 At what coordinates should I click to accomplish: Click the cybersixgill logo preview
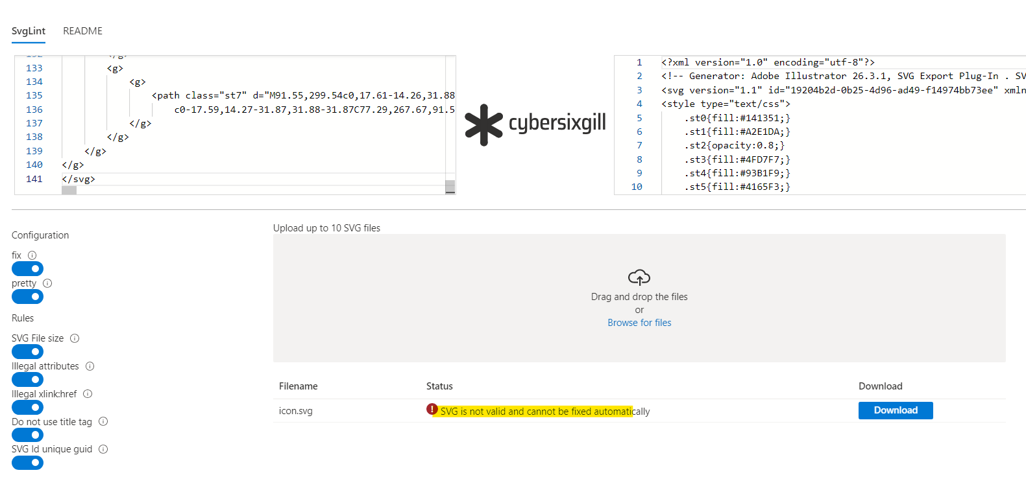[x=535, y=124]
